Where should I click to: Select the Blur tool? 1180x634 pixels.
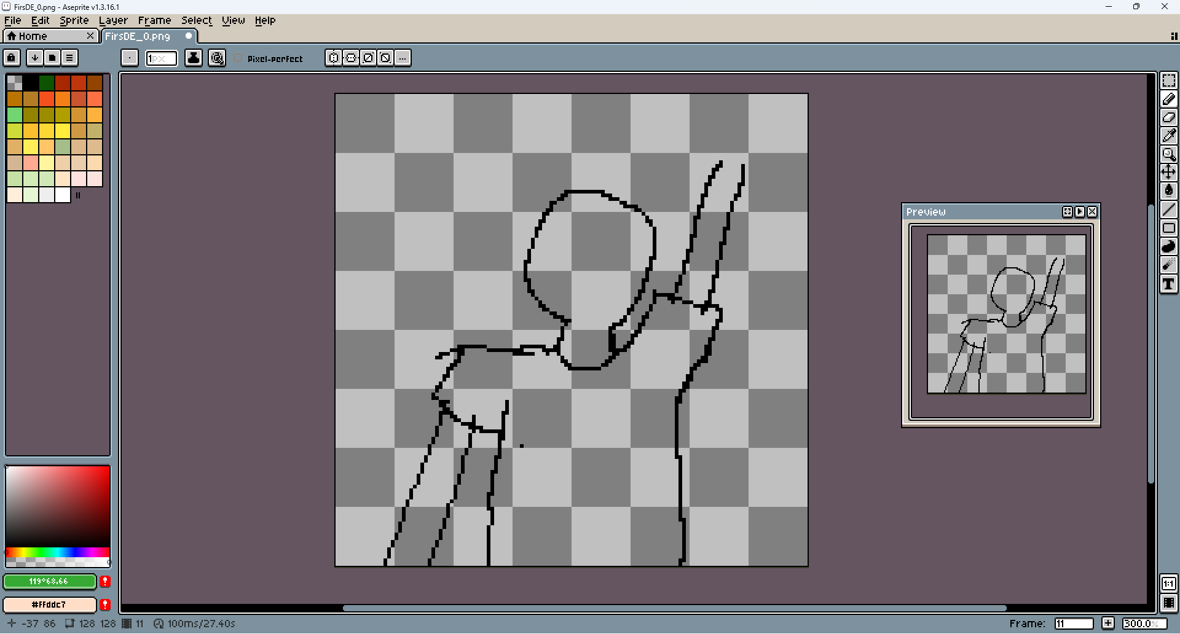click(x=1168, y=265)
